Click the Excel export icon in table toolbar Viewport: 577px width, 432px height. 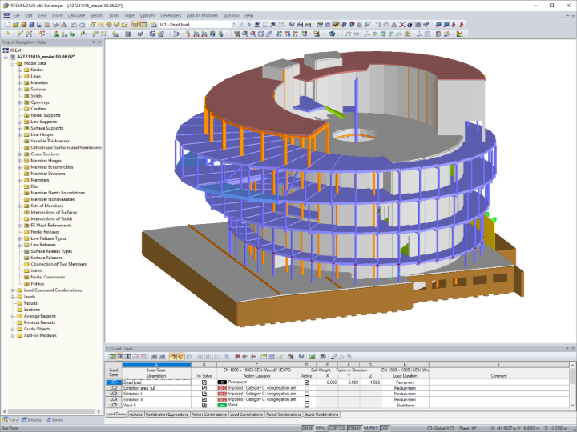point(312,356)
